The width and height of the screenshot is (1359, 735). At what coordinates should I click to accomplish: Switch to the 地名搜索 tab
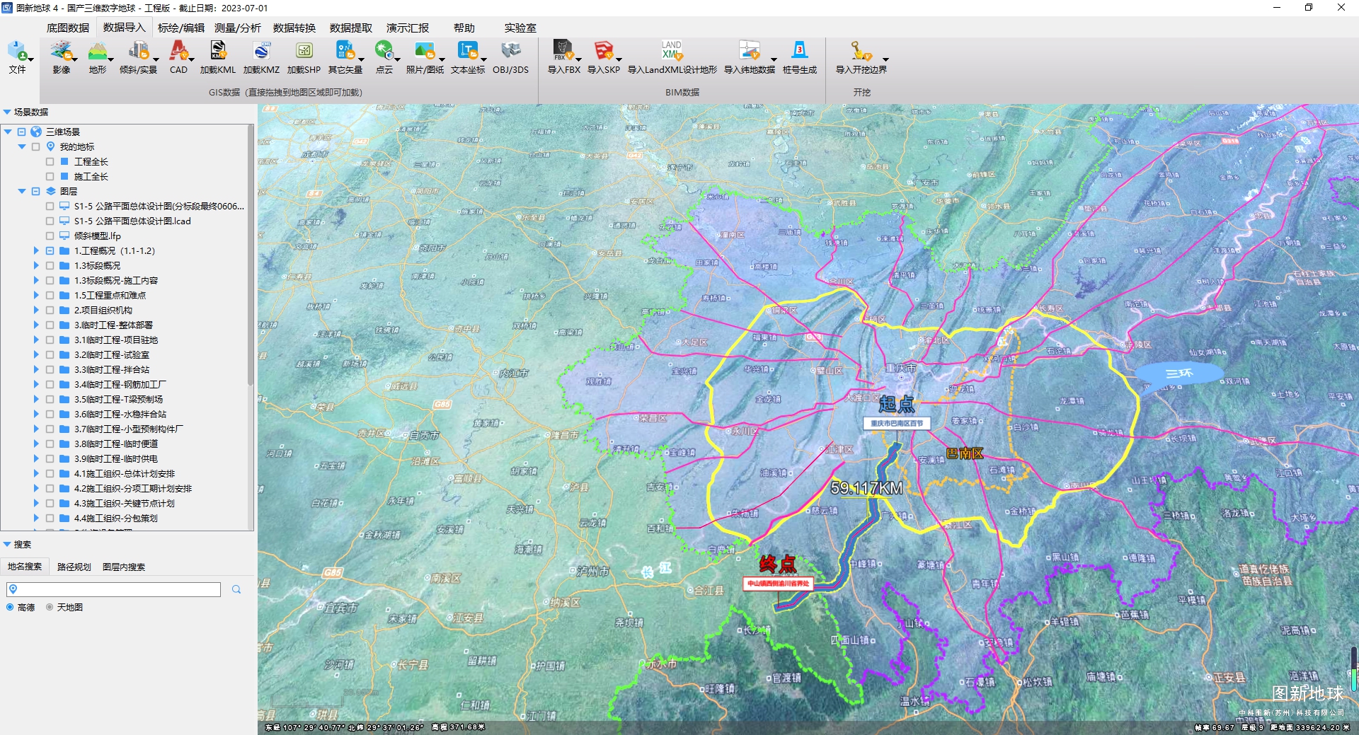[x=25, y=567]
